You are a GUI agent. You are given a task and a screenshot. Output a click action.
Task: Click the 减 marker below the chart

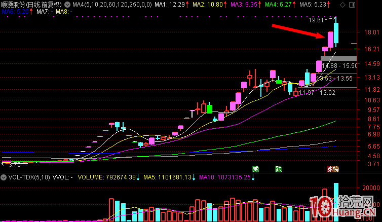point(255,169)
